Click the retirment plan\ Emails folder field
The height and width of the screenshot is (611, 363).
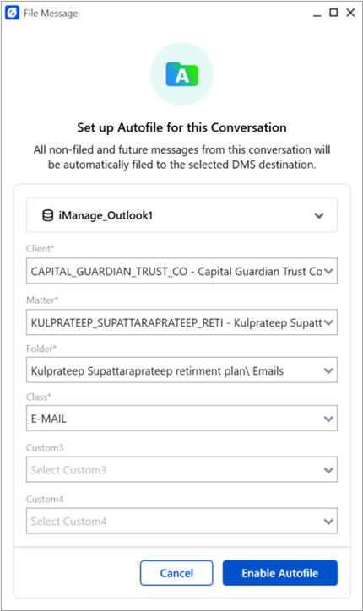click(181, 370)
